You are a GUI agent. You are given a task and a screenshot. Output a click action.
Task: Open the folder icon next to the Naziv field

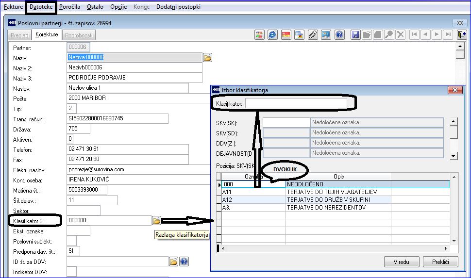click(x=207, y=57)
